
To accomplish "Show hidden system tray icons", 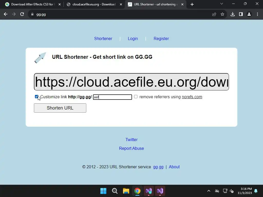I will 209,191.
